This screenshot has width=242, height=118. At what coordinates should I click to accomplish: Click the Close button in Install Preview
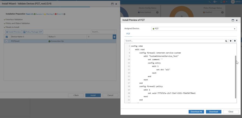[x=231, y=112]
